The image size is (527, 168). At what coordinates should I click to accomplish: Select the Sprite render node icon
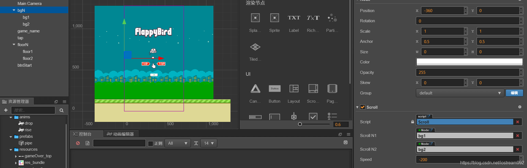pos(275,18)
